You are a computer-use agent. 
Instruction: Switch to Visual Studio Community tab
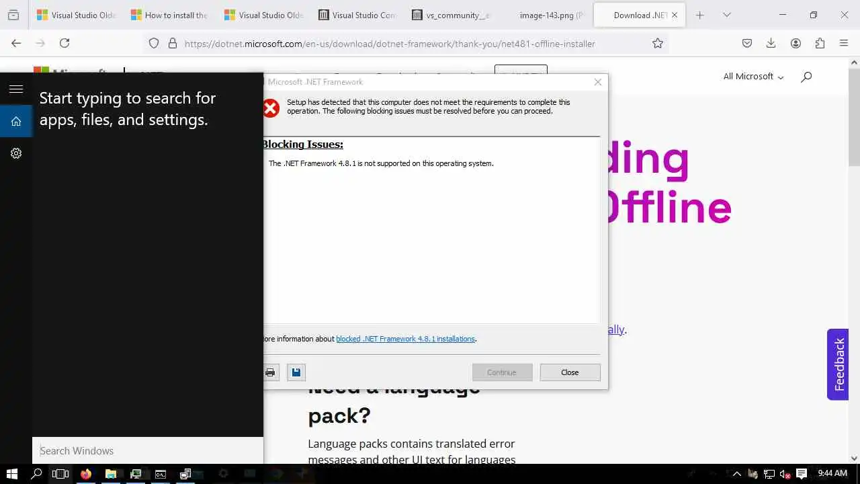[x=357, y=15]
